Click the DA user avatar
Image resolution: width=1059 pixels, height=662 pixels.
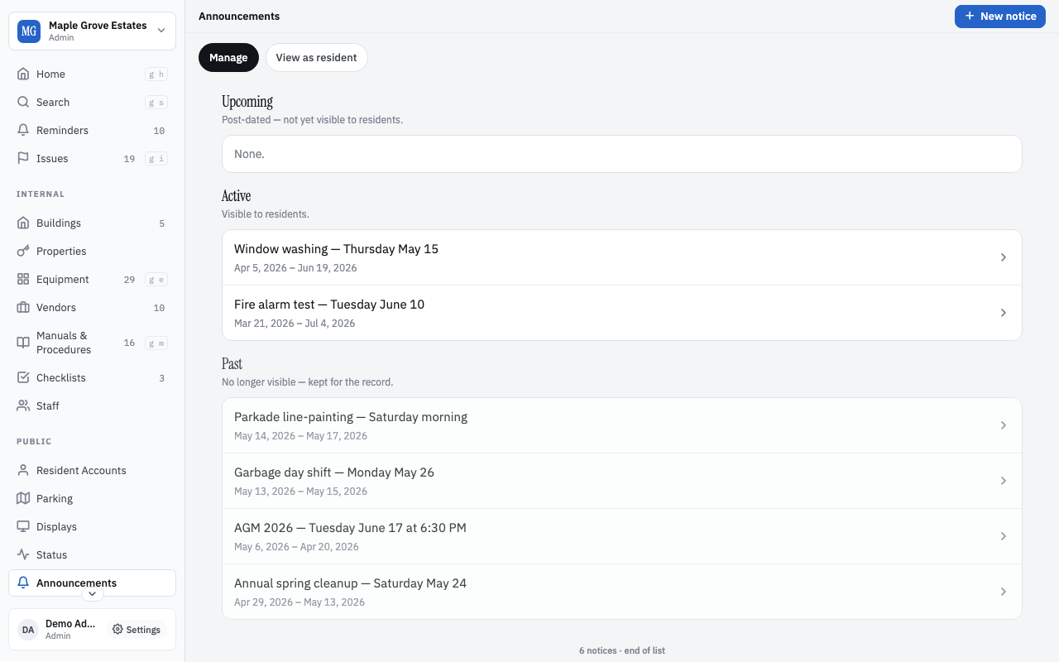pyautogui.click(x=28, y=630)
